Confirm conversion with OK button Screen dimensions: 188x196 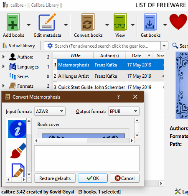coord(93,178)
